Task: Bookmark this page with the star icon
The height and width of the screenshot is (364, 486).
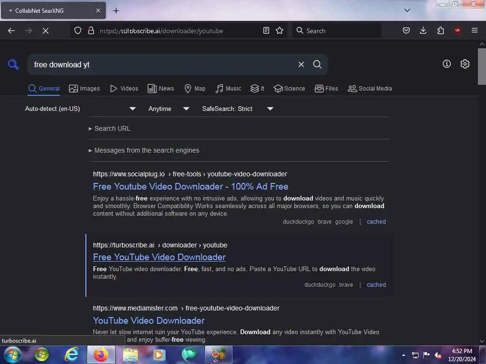Action: 280,30
